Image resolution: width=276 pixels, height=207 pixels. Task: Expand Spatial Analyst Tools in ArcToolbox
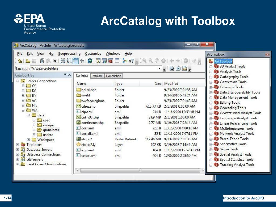tap(211, 155)
